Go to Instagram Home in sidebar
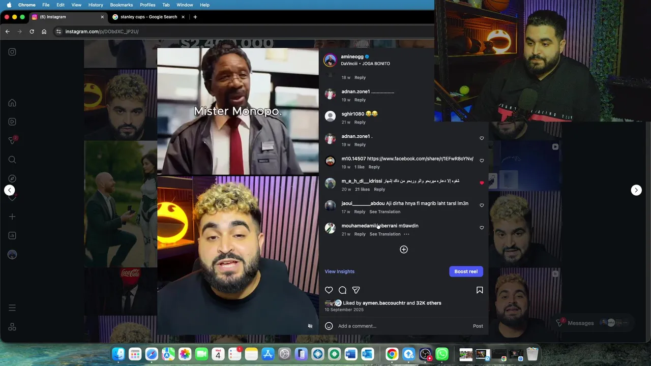Viewport: 651px width, 366px height. click(x=12, y=103)
